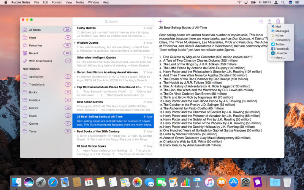Open App Store from the Dock
This screenshot has height=190, width=304.
(x=233, y=182)
